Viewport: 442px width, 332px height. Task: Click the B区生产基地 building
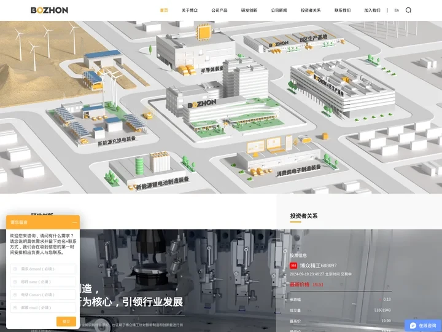pyautogui.click(x=295, y=42)
